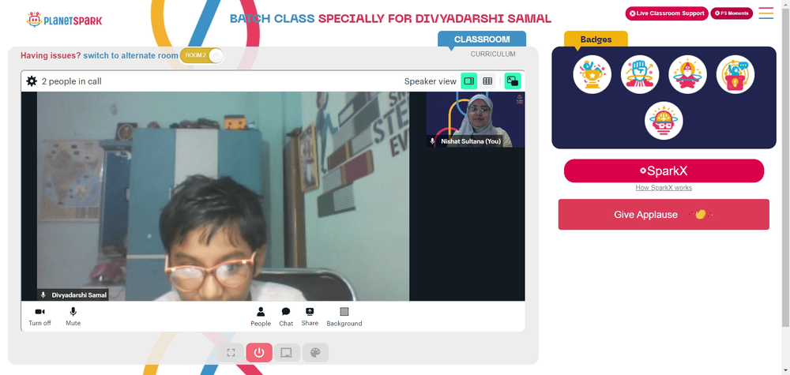
Task: Select the Badges tab
Action: point(596,39)
